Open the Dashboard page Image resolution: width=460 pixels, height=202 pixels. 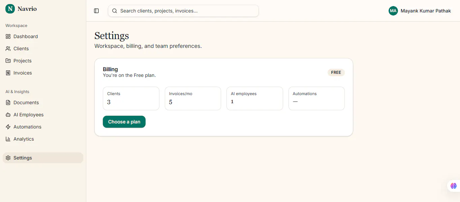[x=43, y=36]
